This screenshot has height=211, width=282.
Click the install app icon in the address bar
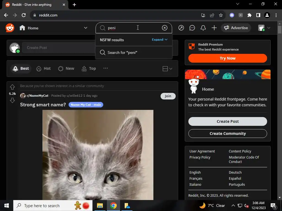(x=203, y=15)
